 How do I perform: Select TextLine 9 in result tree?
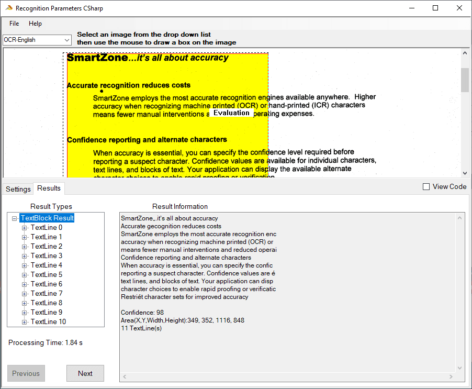tap(47, 312)
